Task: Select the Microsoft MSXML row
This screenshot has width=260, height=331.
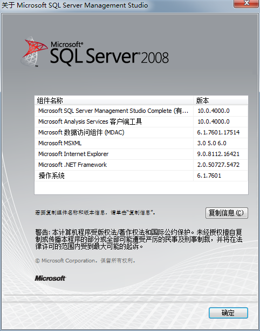Action: (141, 143)
